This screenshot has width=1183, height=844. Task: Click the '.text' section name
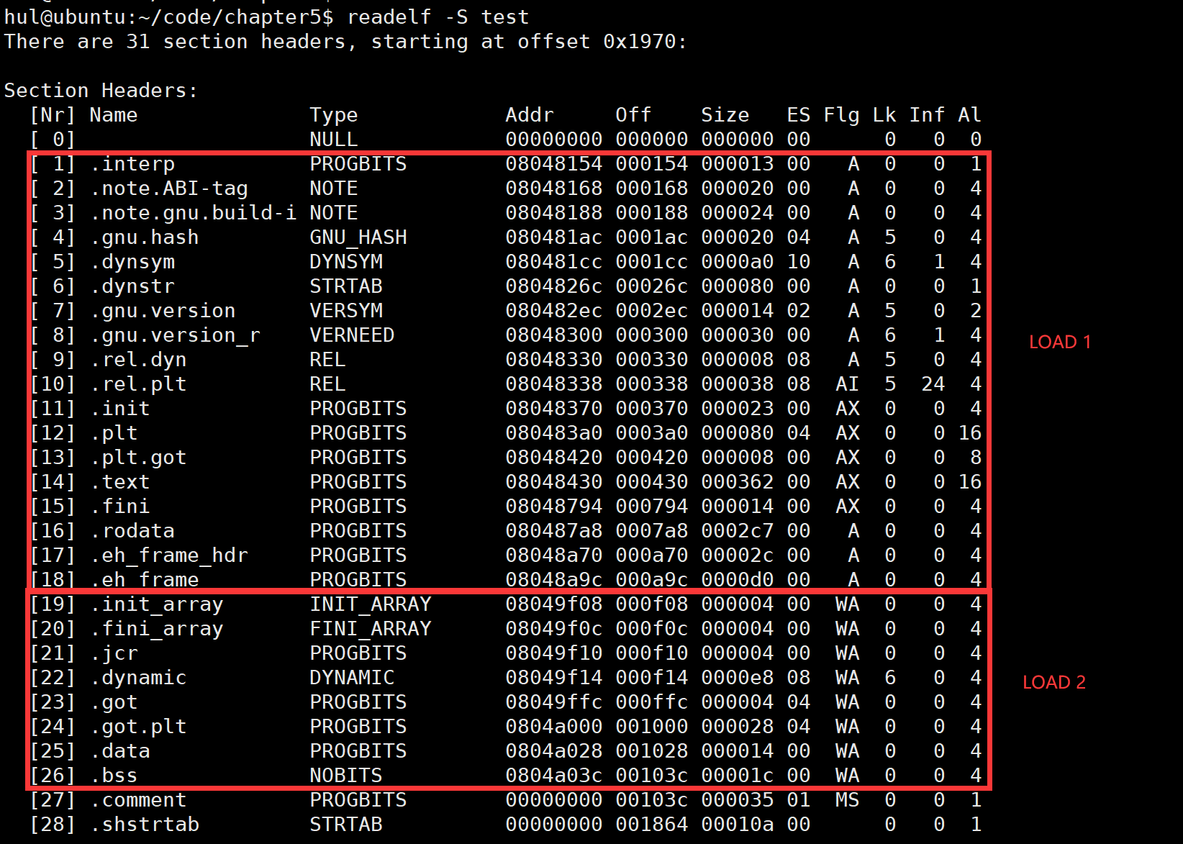coord(120,482)
